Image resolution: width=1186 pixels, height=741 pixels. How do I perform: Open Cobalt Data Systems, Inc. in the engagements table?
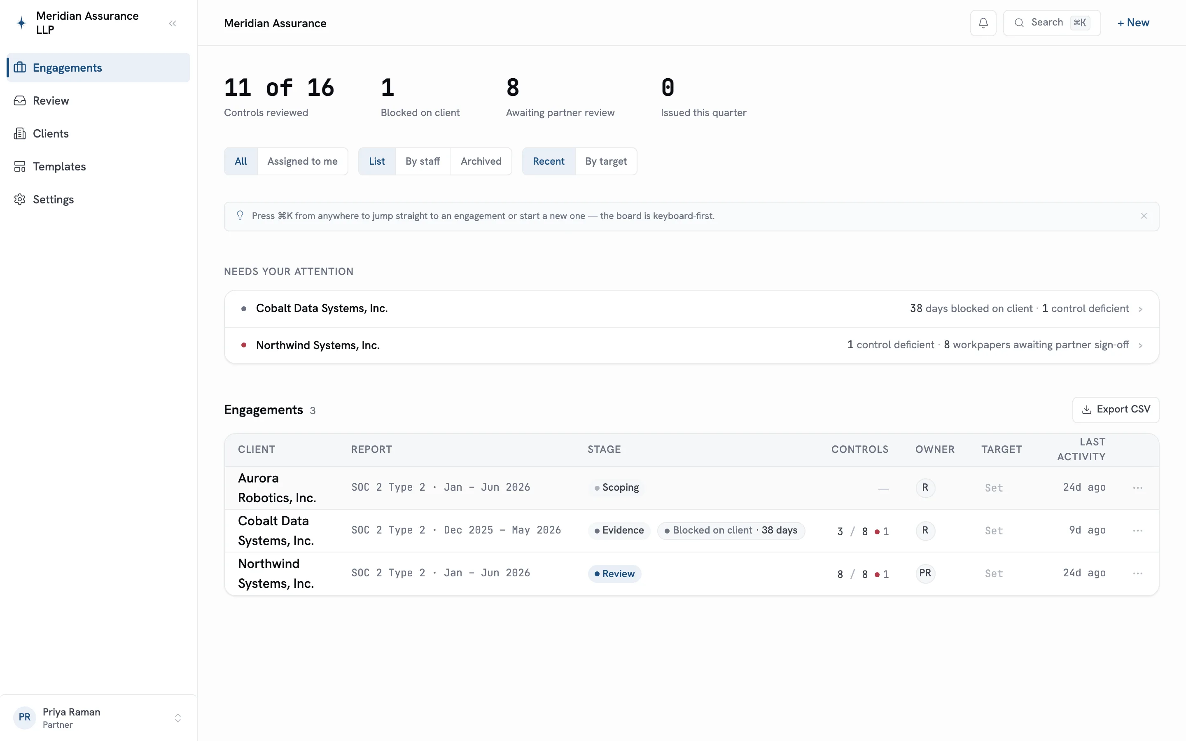point(276,530)
